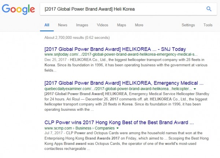Click the quebecdailyexaminer.com green URL
The image size is (220, 158).
(118, 89)
